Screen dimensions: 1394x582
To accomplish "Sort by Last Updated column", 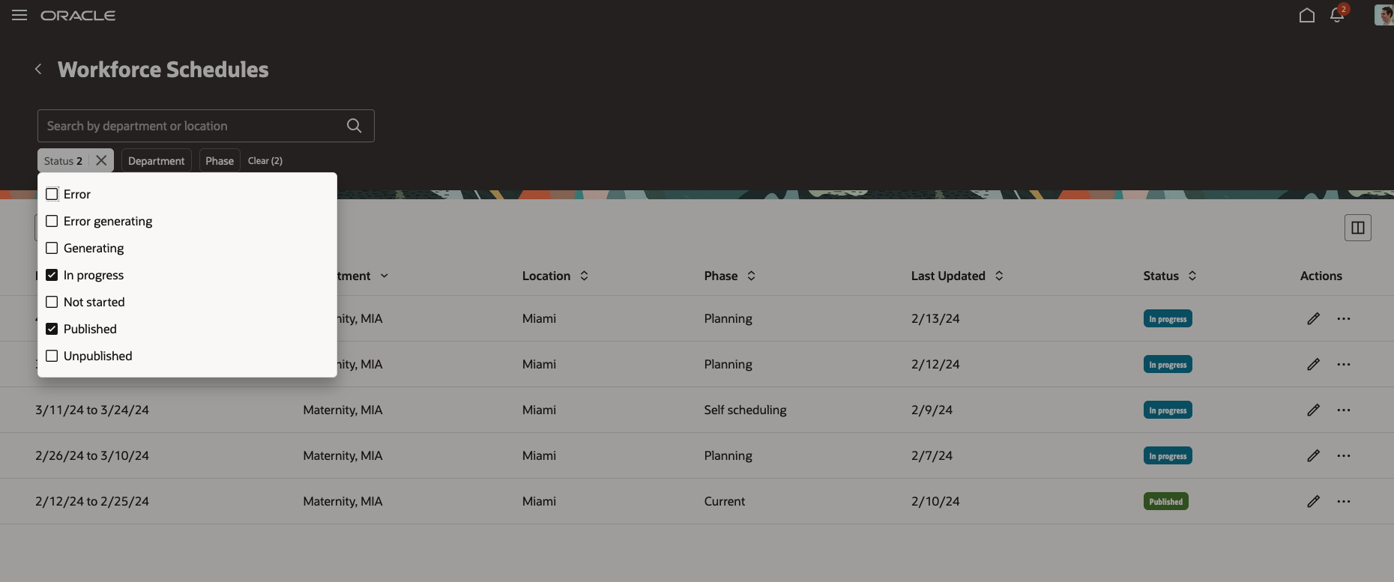I will coord(998,276).
